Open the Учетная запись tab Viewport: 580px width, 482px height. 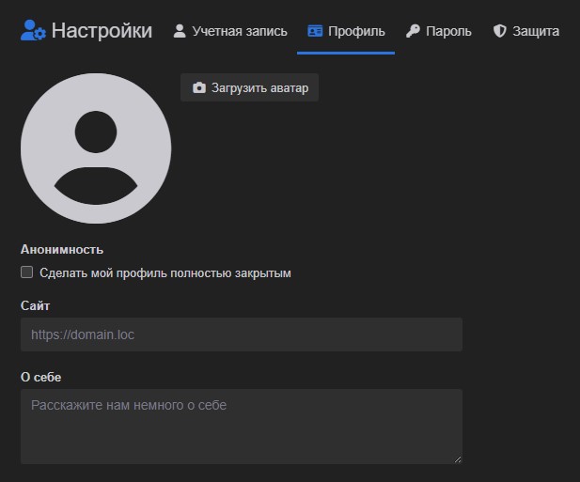240,31
